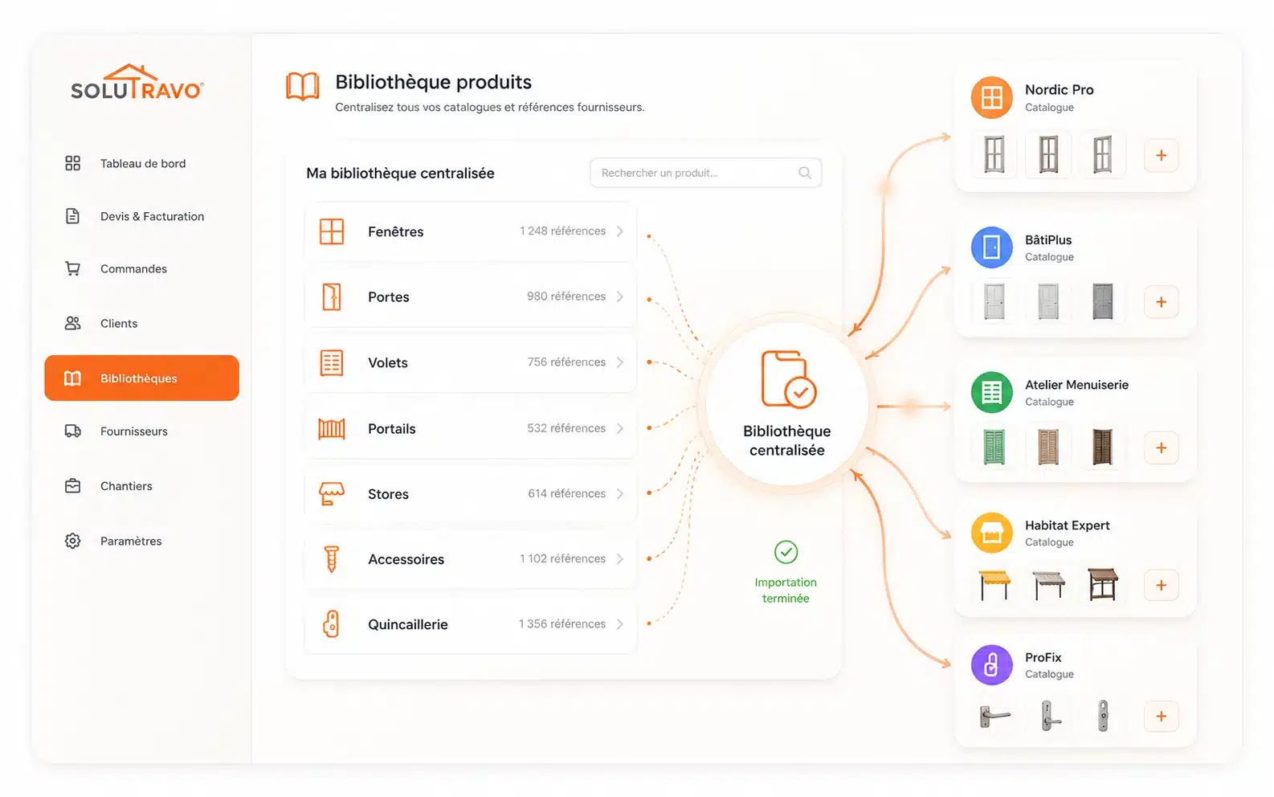Click the Importation terminée green checkmark

pyautogui.click(x=786, y=552)
